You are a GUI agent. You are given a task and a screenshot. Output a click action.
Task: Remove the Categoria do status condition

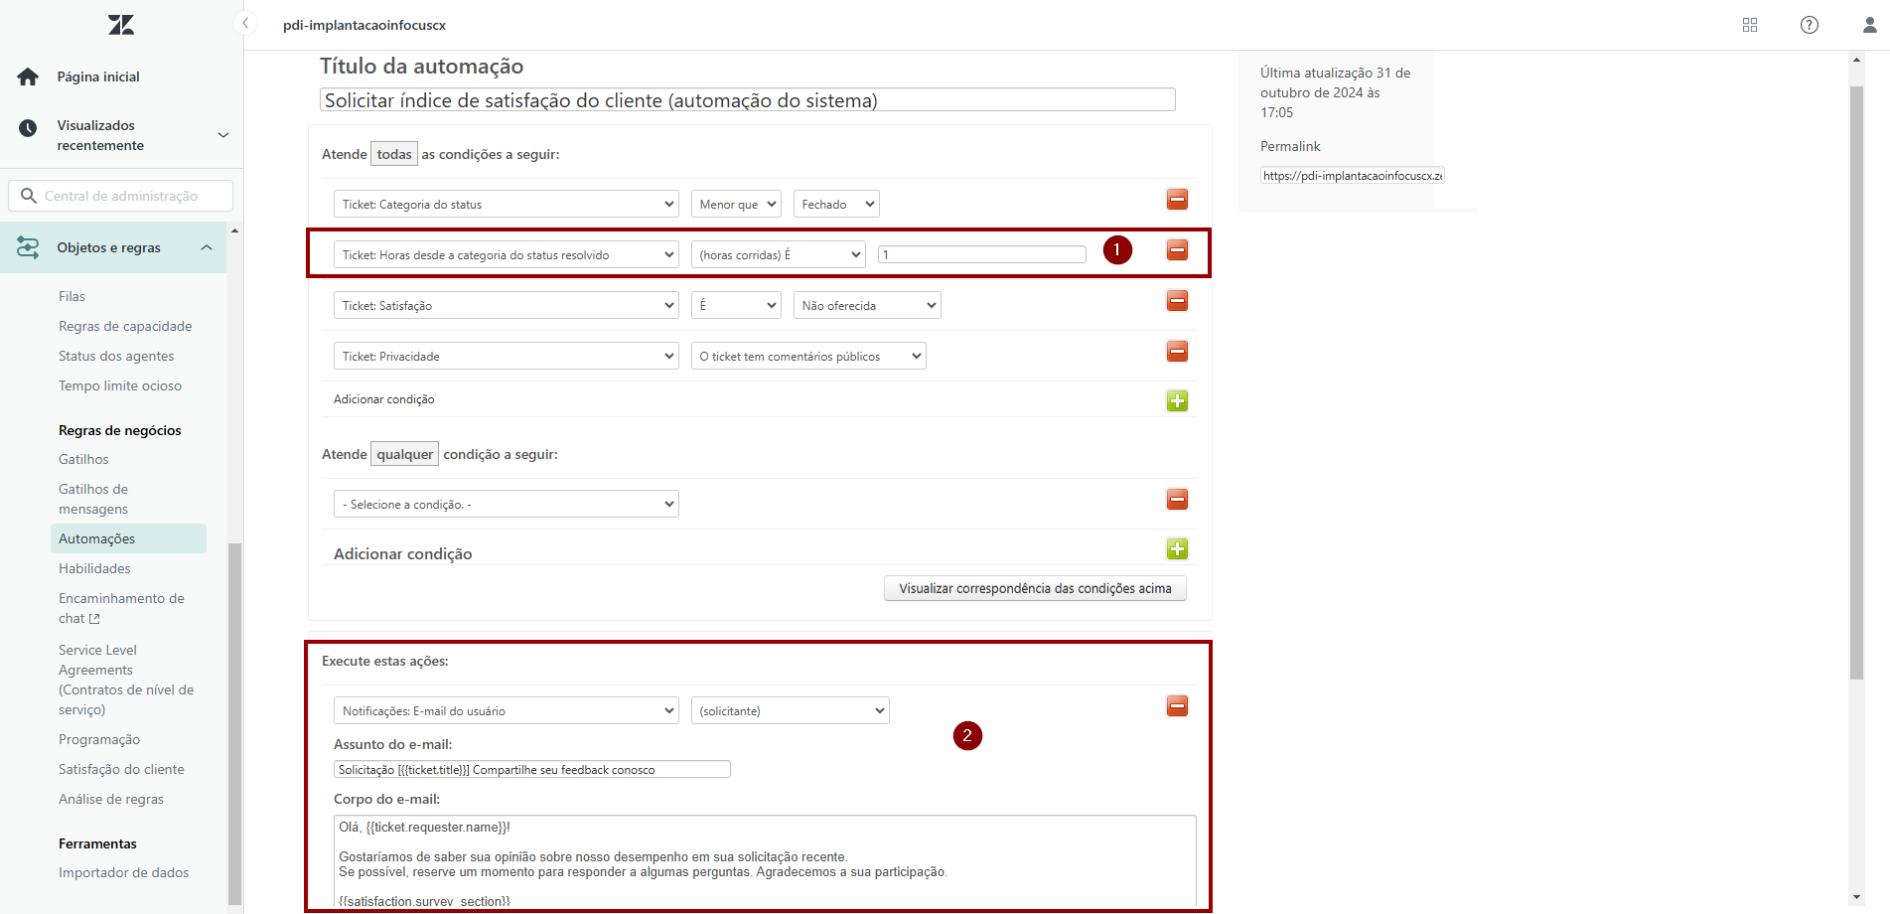tap(1177, 200)
